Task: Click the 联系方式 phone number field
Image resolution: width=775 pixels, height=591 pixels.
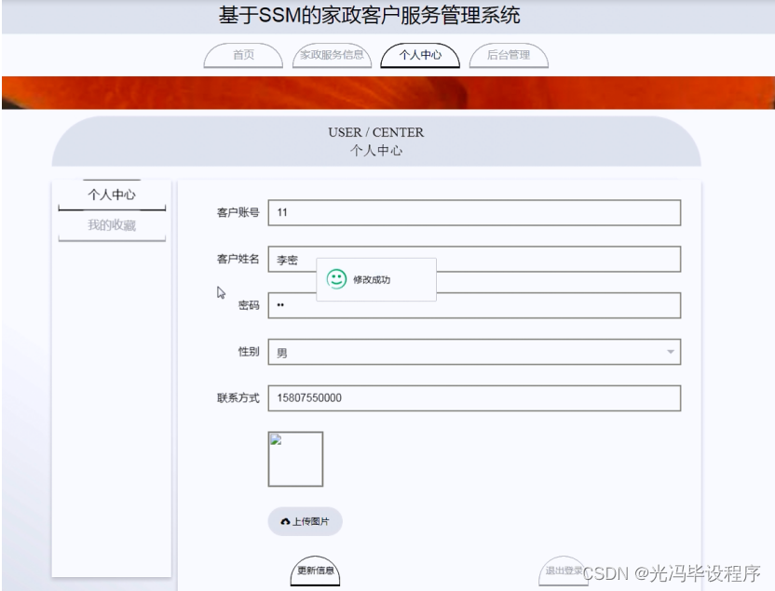Action: pos(475,397)
